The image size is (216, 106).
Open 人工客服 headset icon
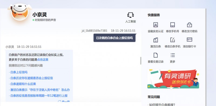[x=130, y=15]
